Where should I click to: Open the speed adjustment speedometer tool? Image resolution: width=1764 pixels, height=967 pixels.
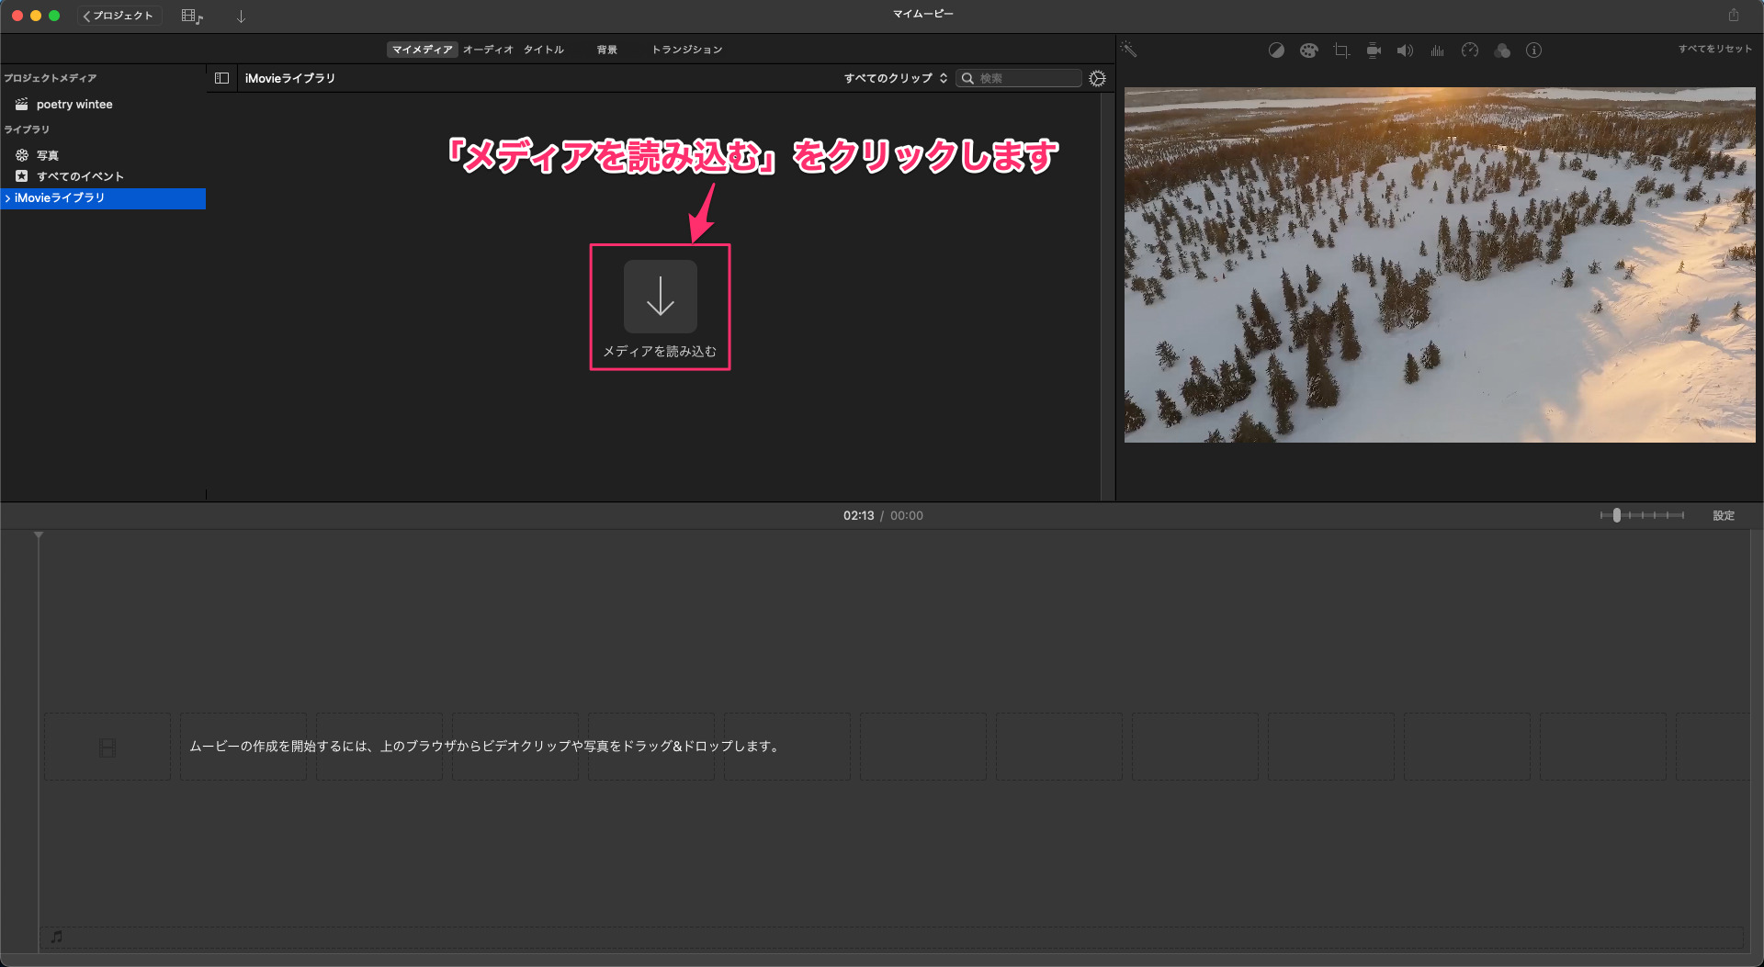point(1470,51)
